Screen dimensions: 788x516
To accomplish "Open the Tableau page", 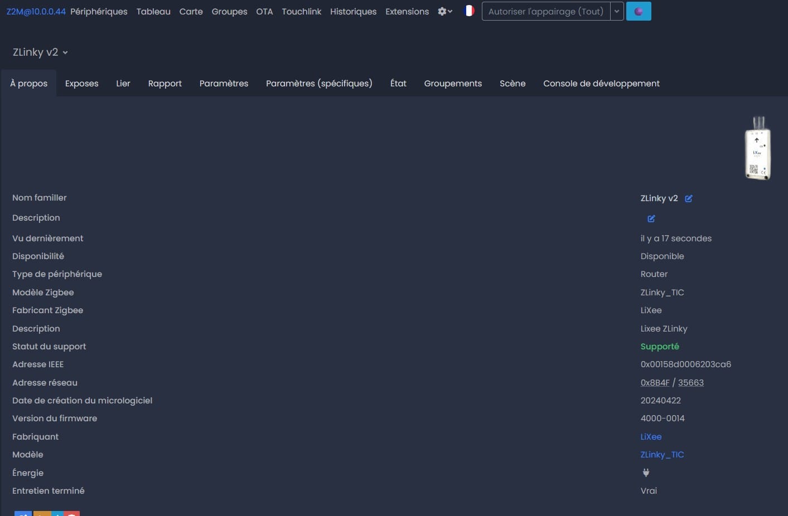I will click(153, 11).
